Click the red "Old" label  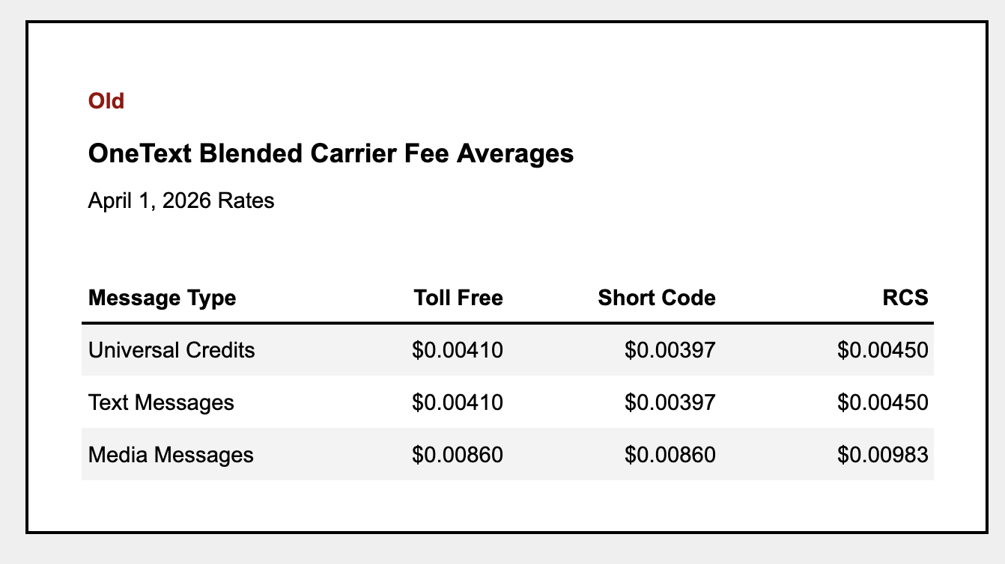tap(106, 100)
